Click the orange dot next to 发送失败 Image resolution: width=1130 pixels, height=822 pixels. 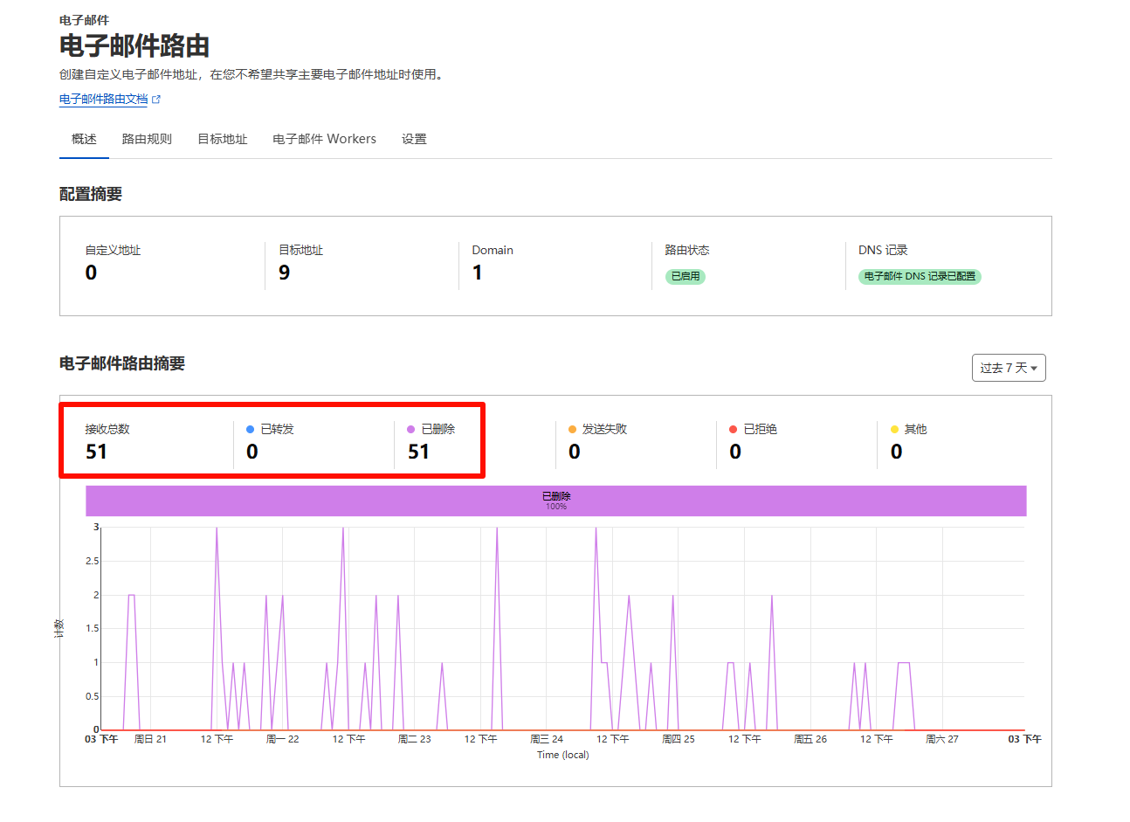click(x=572, y=429)
